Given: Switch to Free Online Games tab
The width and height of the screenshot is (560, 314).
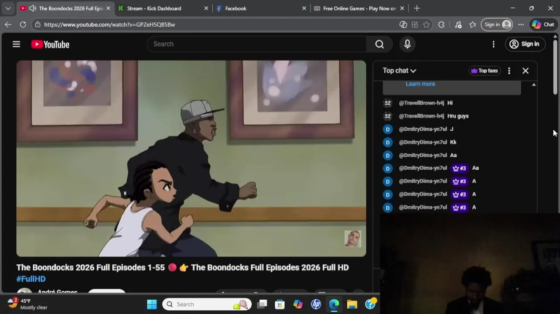Looking at the screenshot, I should coord(359,8).
